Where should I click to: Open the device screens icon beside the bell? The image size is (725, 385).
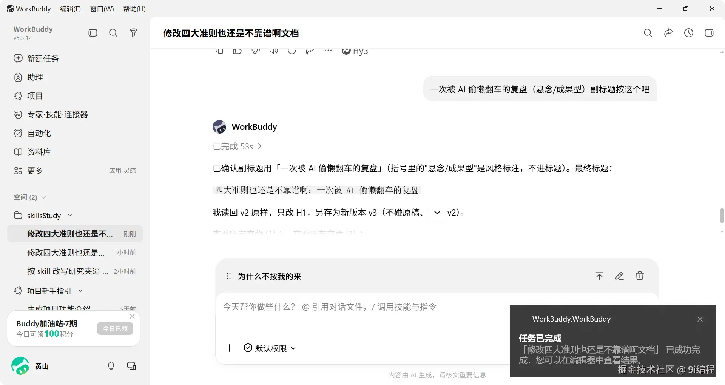pos(131,366)
